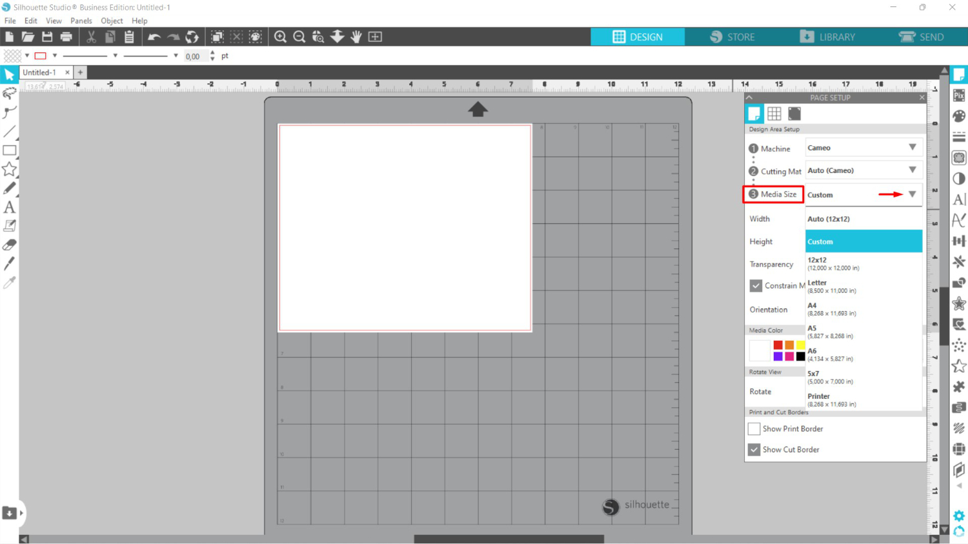Open the first line style dropdown
The width and height of the screenshot is (968, 544).
click(90, 55)
